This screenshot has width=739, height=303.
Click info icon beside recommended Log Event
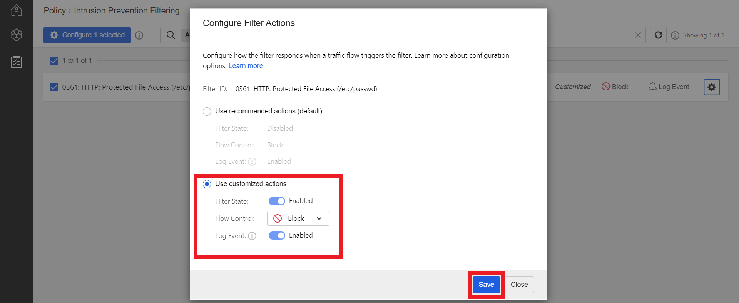[x=252, y=162]
